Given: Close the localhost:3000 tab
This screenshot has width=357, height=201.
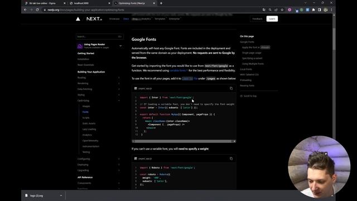Looking at the screenshot, I should 109,3.
